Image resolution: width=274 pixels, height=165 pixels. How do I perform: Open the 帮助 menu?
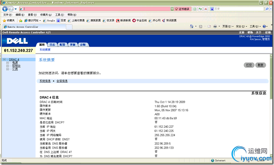tap(72, 15)
